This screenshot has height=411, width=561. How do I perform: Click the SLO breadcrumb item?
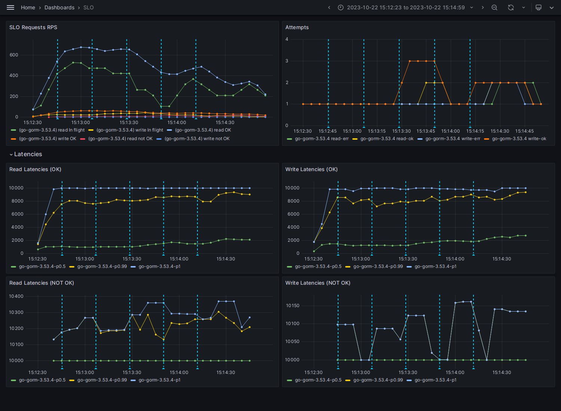(x=89, y=7)
